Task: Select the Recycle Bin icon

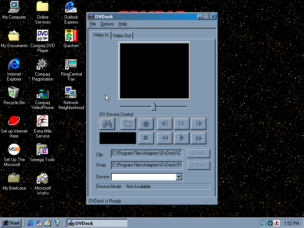Action: (x=14, y=96)
